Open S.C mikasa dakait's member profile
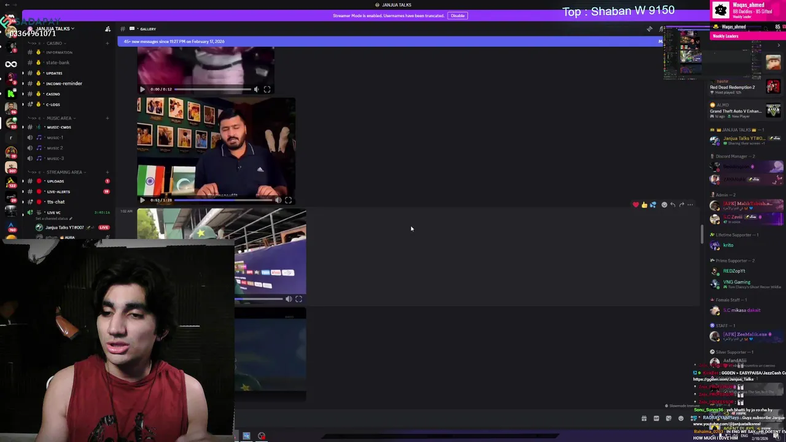The image size is (786, 442). (x=745, y=310)
